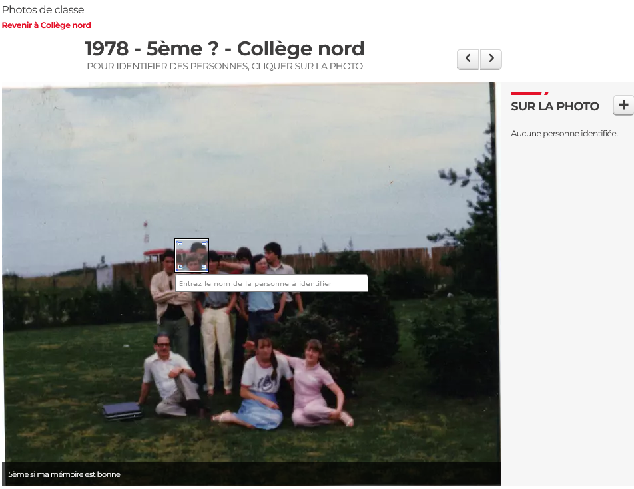Screen dimensions: 634x489
Task: Grab the top-right handle of the face selection
Action: click(x=204, y=244)
